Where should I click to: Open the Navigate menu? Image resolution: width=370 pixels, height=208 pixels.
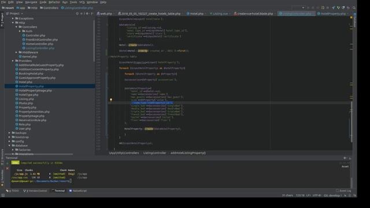(x=31, y=2)
